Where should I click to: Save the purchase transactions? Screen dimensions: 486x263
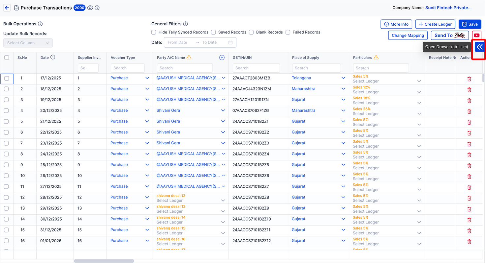tap(470, 24)
